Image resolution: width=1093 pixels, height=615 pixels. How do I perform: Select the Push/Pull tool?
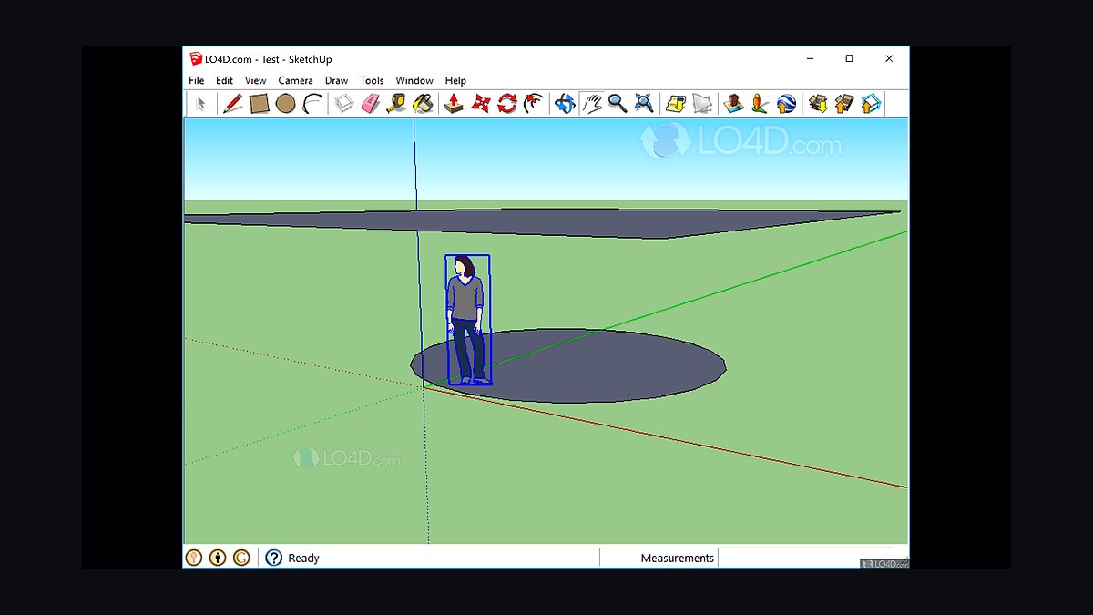[454, 104]
